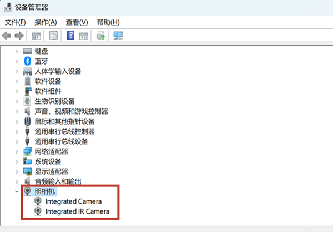
Task: Select the 音频输入和输出 category
Action: pos(58,181)
